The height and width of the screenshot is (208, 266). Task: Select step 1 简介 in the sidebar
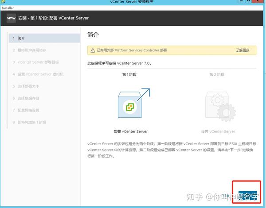(x=44, y=38)
